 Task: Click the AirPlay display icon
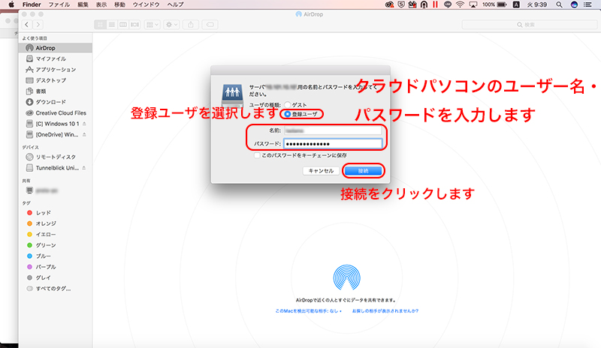(473, 4)
